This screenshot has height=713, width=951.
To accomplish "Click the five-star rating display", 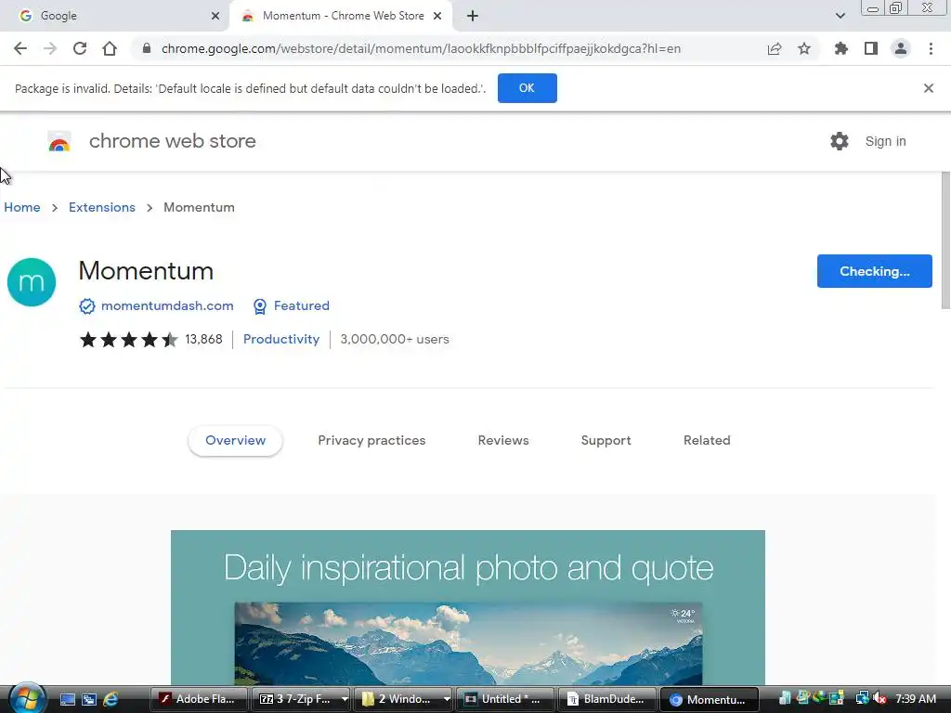I will [x=128, y=339].
